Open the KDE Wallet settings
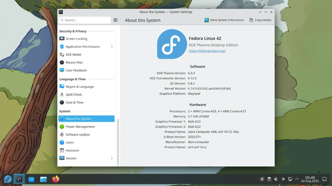This screenshot has height=186, width=332. (73, 55)
